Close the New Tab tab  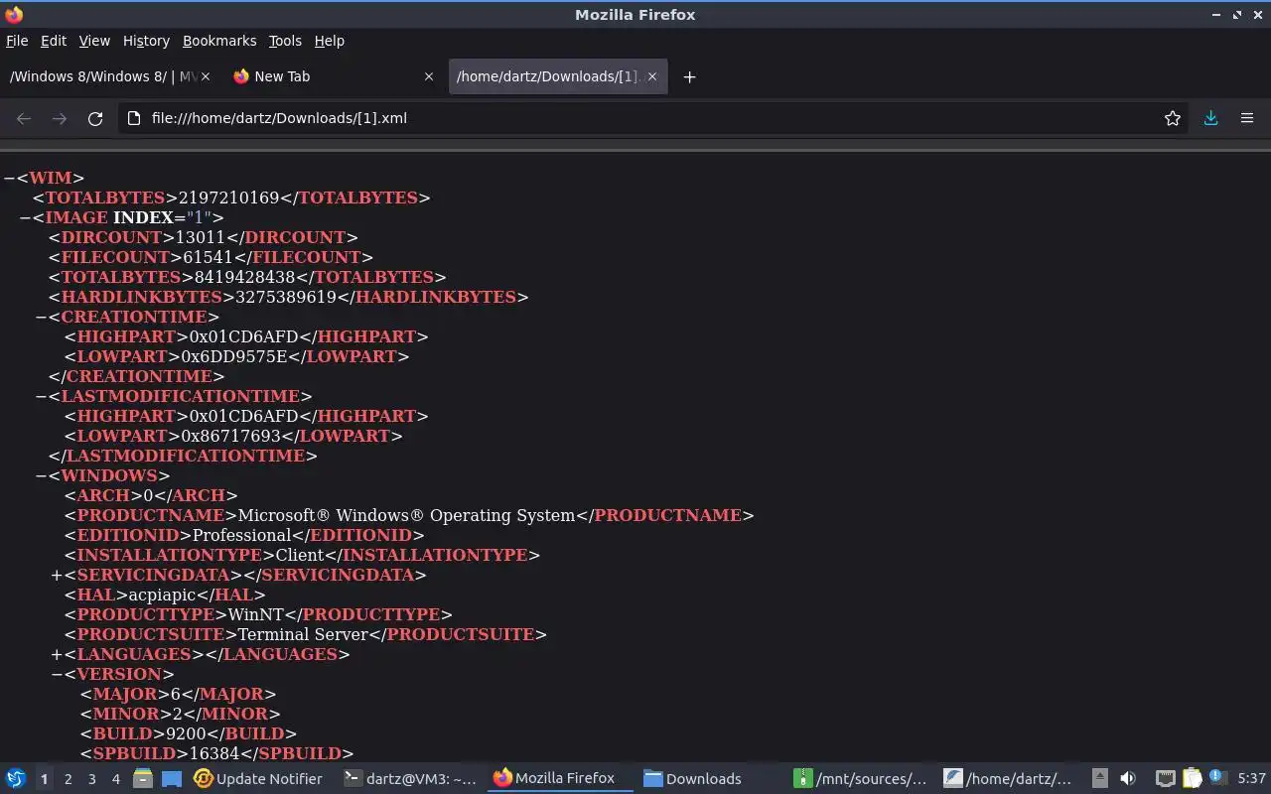coord(429,76)
